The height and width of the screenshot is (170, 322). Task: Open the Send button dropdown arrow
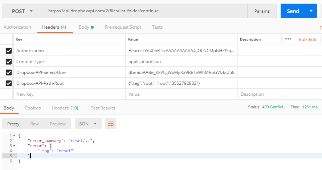pyautogui.click(x=311, y=11)
